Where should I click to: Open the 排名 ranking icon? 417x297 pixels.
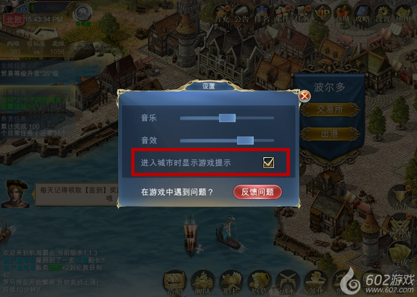coord(262,13)
